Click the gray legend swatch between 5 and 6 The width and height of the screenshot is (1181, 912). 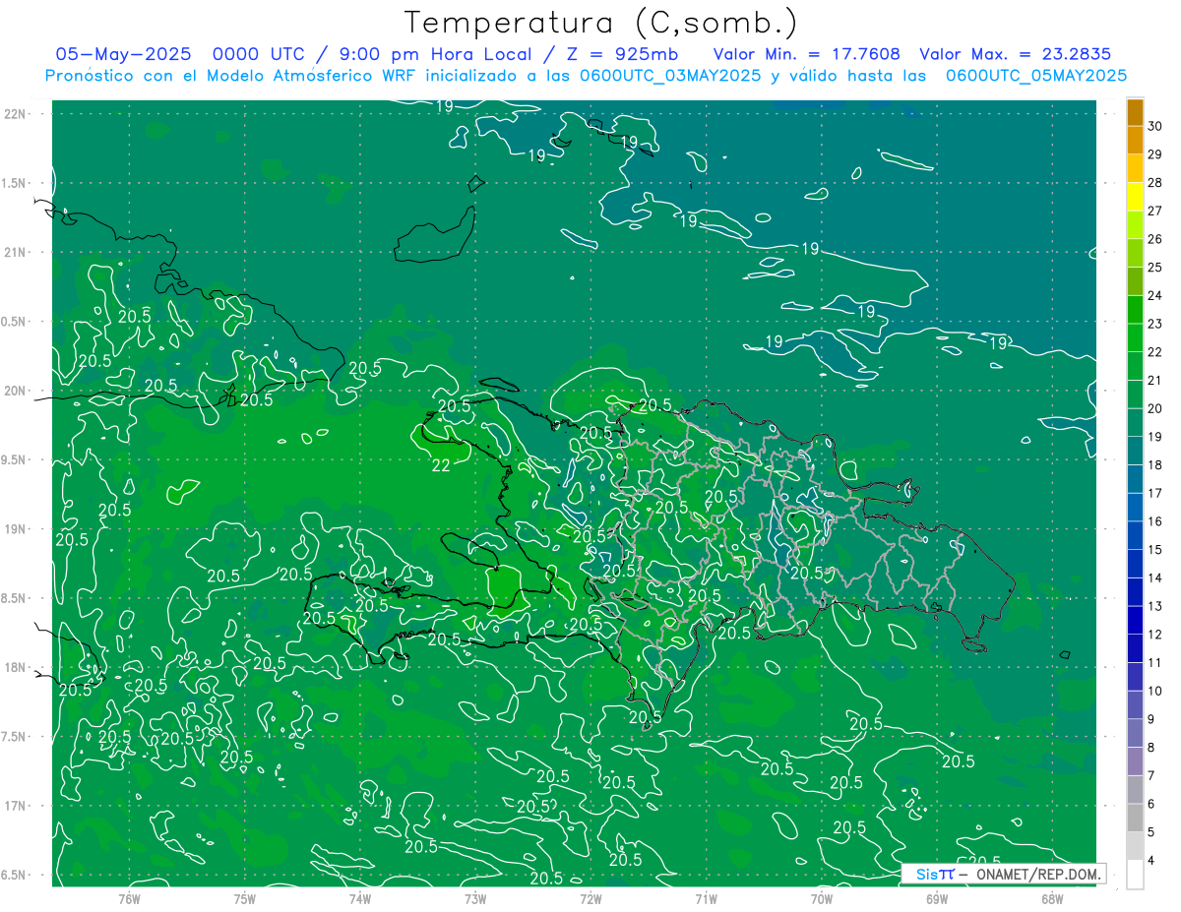[1136, 818]
